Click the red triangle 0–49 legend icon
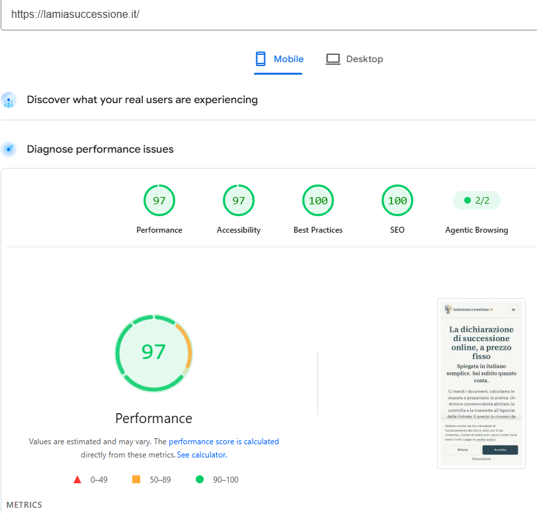 [x=77, y=479]
